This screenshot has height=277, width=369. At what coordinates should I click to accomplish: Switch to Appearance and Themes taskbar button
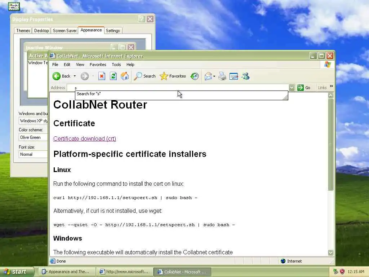66,272
